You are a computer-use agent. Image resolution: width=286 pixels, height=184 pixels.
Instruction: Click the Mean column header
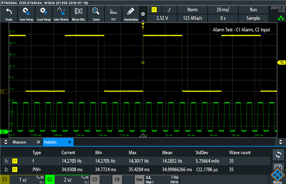[x=167, y=153]
